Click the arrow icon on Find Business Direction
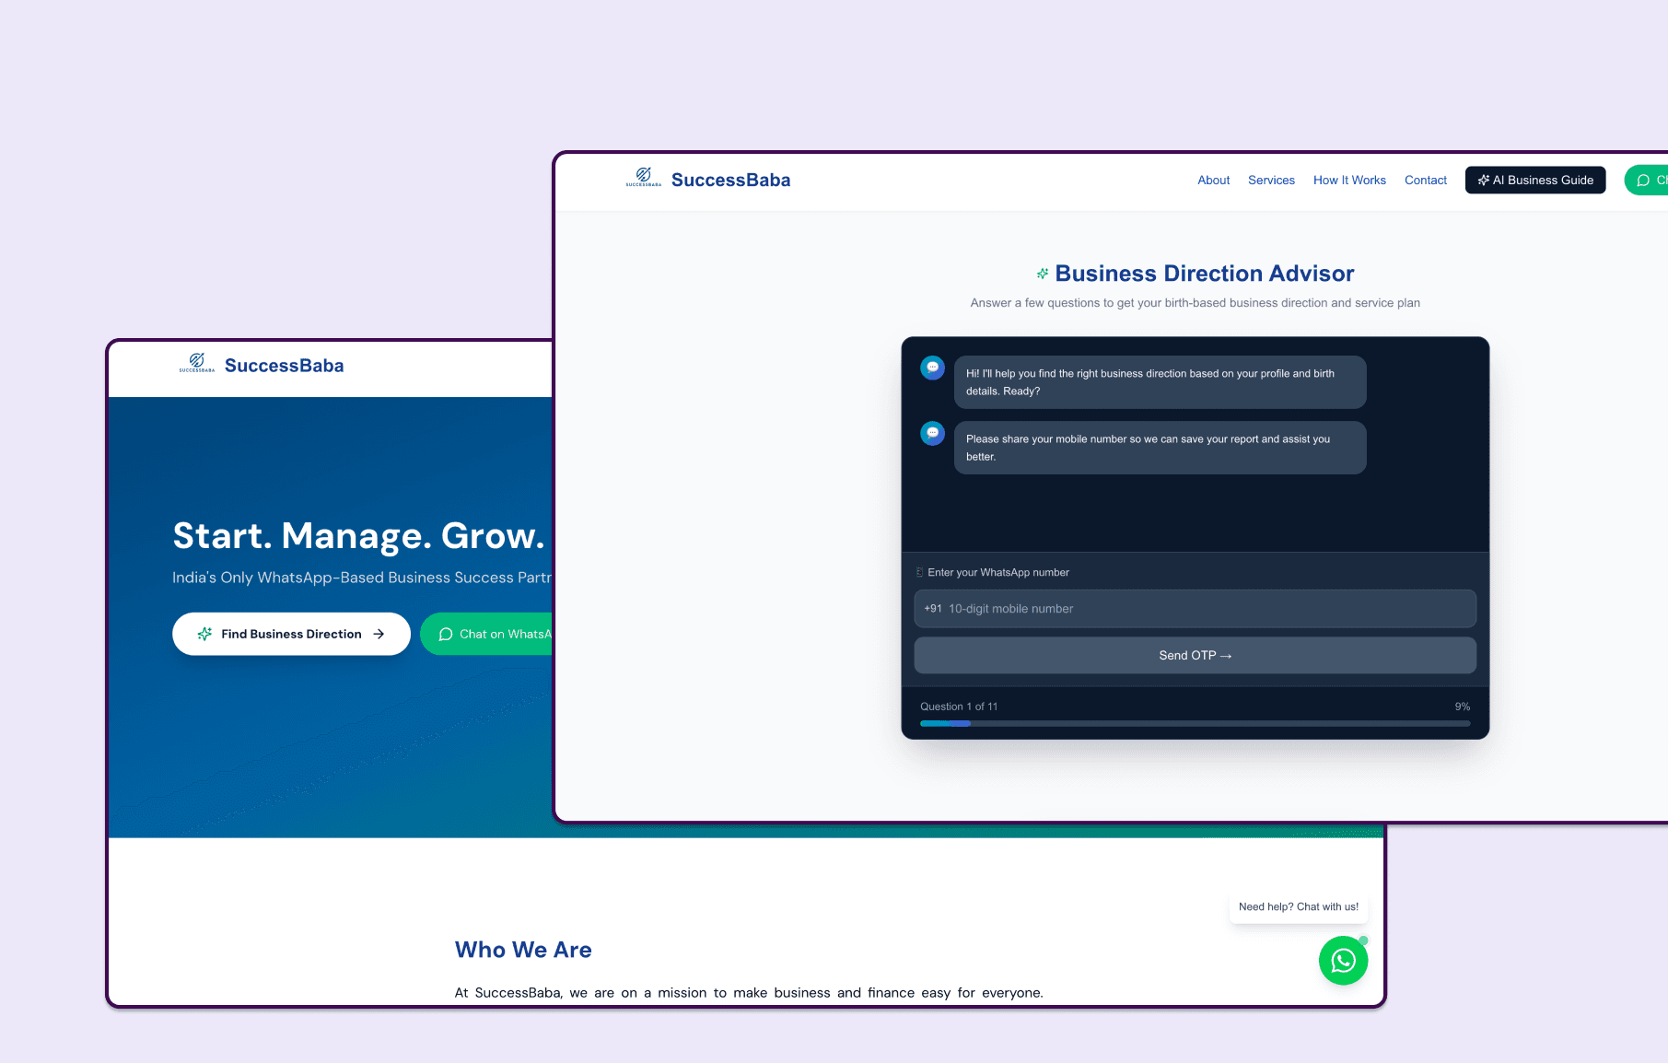1668x1063 pixels. point(379,634)
